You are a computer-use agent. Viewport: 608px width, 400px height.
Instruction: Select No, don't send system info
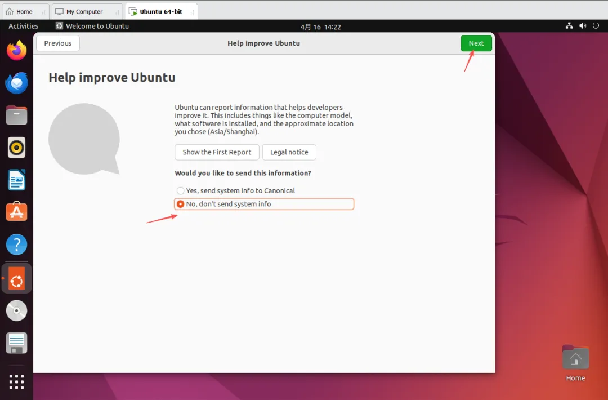pos(264,204)
